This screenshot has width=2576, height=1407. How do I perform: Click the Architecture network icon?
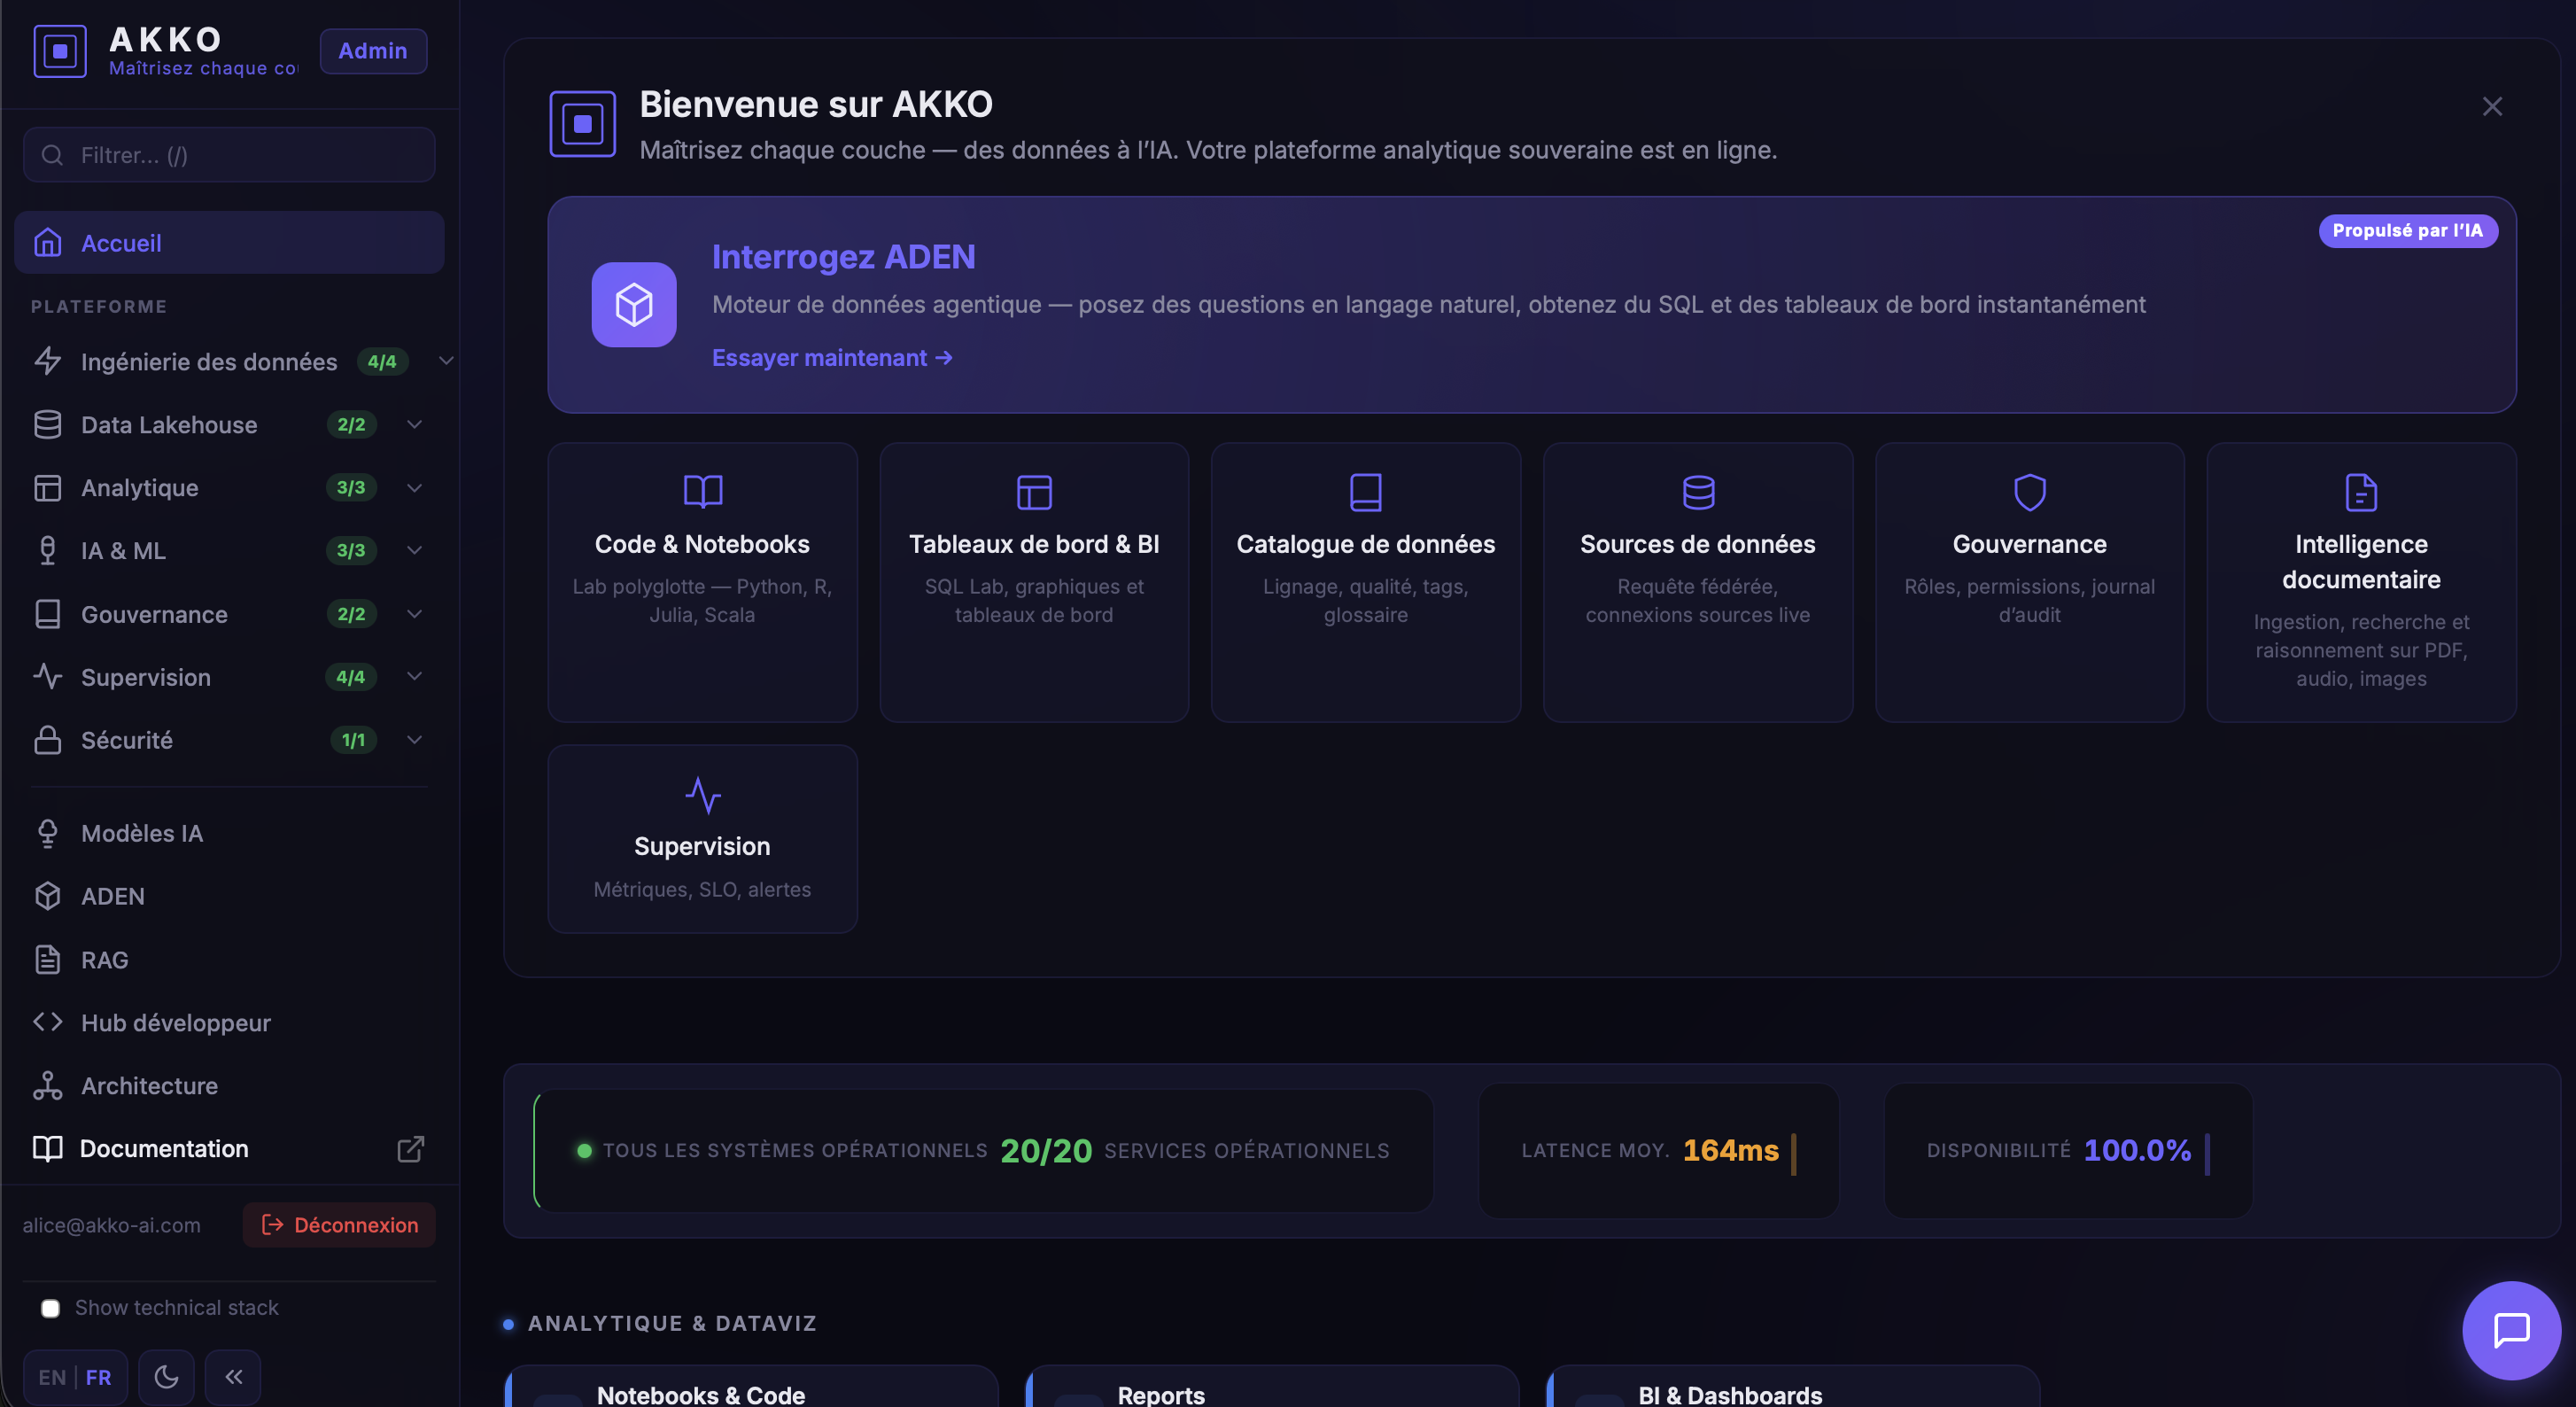(48, 1085)
